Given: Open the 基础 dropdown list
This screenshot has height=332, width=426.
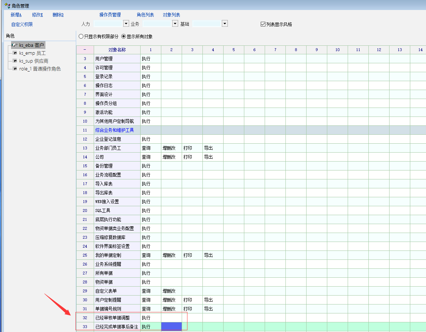Looking at the screenshot, I should pos(225,24).
